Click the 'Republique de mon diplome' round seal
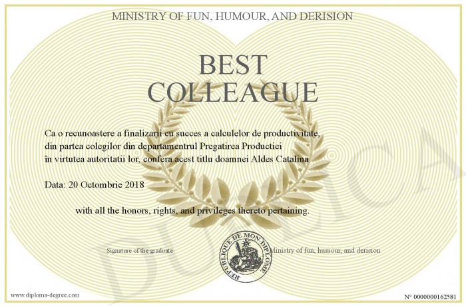466x306 pixels. click(246, 257)
